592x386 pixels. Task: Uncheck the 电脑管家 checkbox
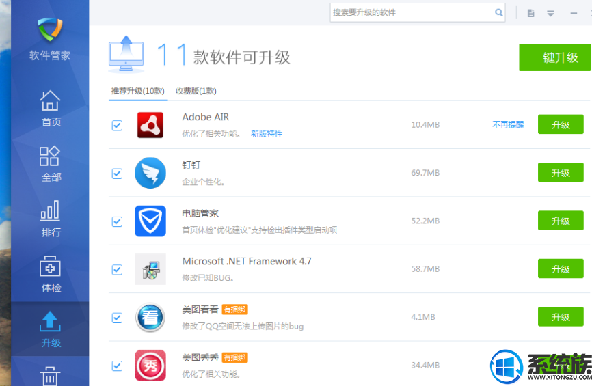click(117, 221)
